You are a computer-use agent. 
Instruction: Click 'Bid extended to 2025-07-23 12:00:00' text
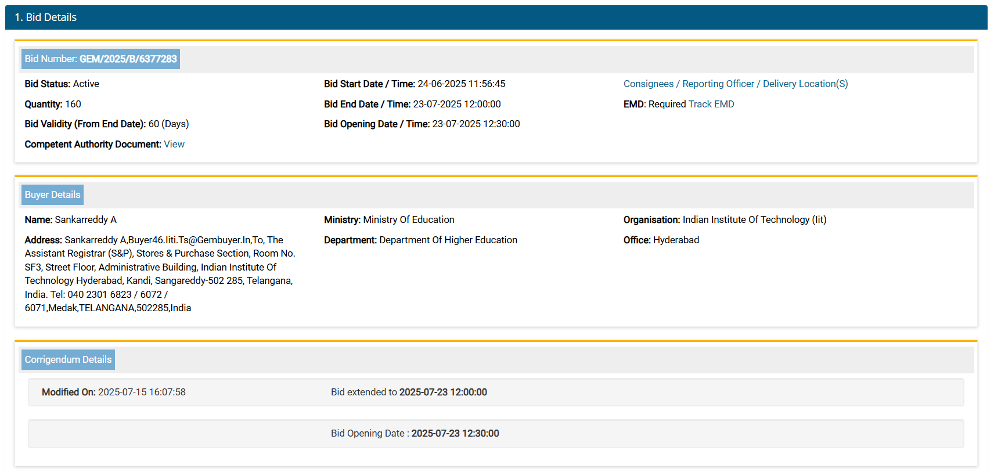tap(409, 392)
